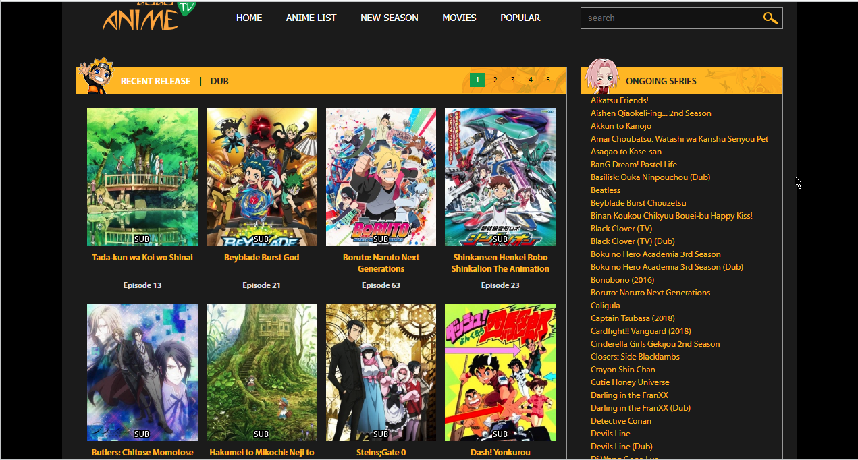Open Closers: Side Blacklambs link
Viewport: 858px width, 460px height.
(635, 357)
